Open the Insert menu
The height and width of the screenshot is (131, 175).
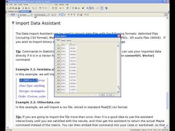(20, 5)
